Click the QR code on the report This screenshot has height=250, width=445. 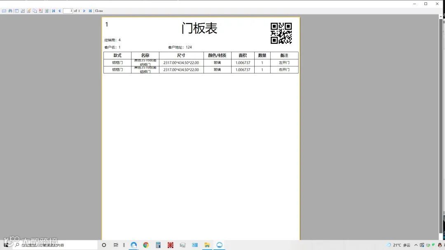pos(281,33)
